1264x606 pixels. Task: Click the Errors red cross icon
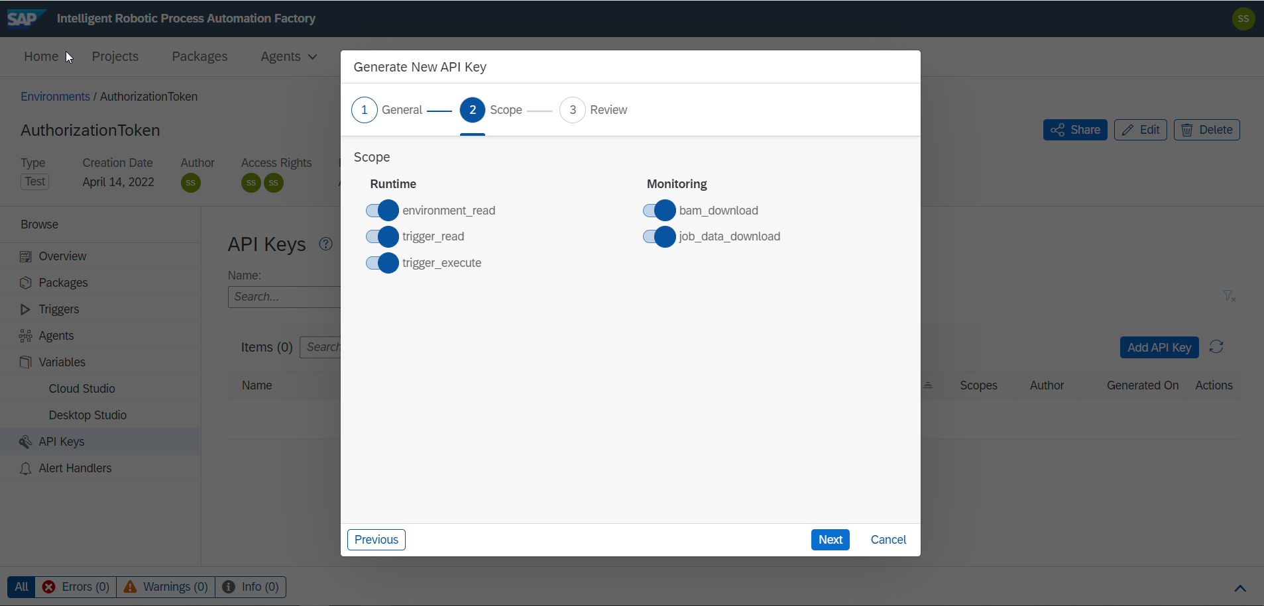[49, 587]
